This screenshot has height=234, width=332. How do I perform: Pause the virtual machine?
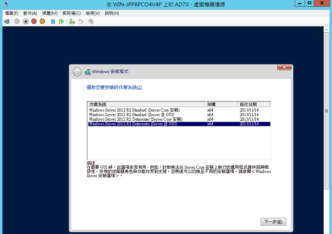53,21
